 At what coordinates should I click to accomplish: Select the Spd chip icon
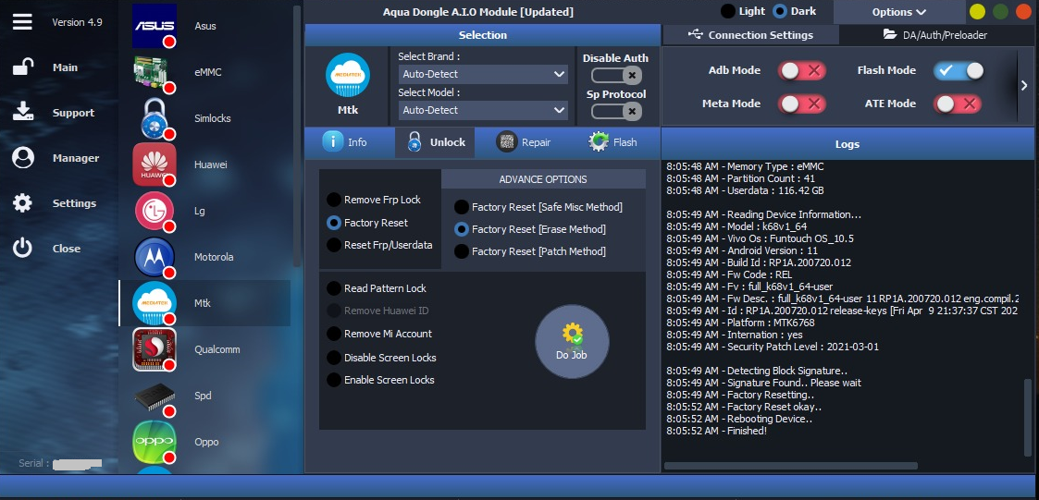click(x=155, y=396)
